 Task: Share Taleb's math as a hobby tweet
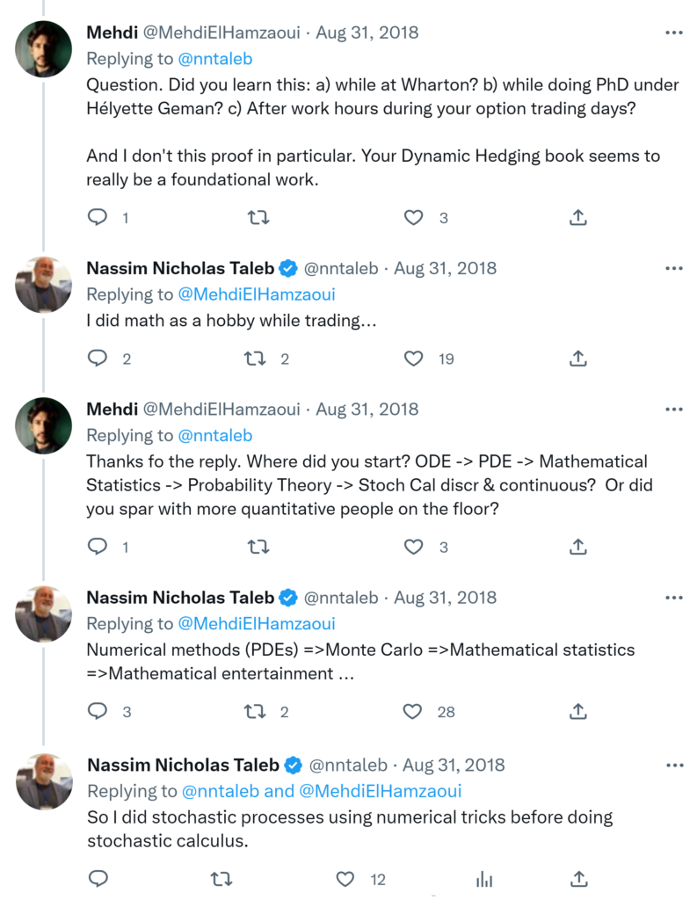(578, 358)
